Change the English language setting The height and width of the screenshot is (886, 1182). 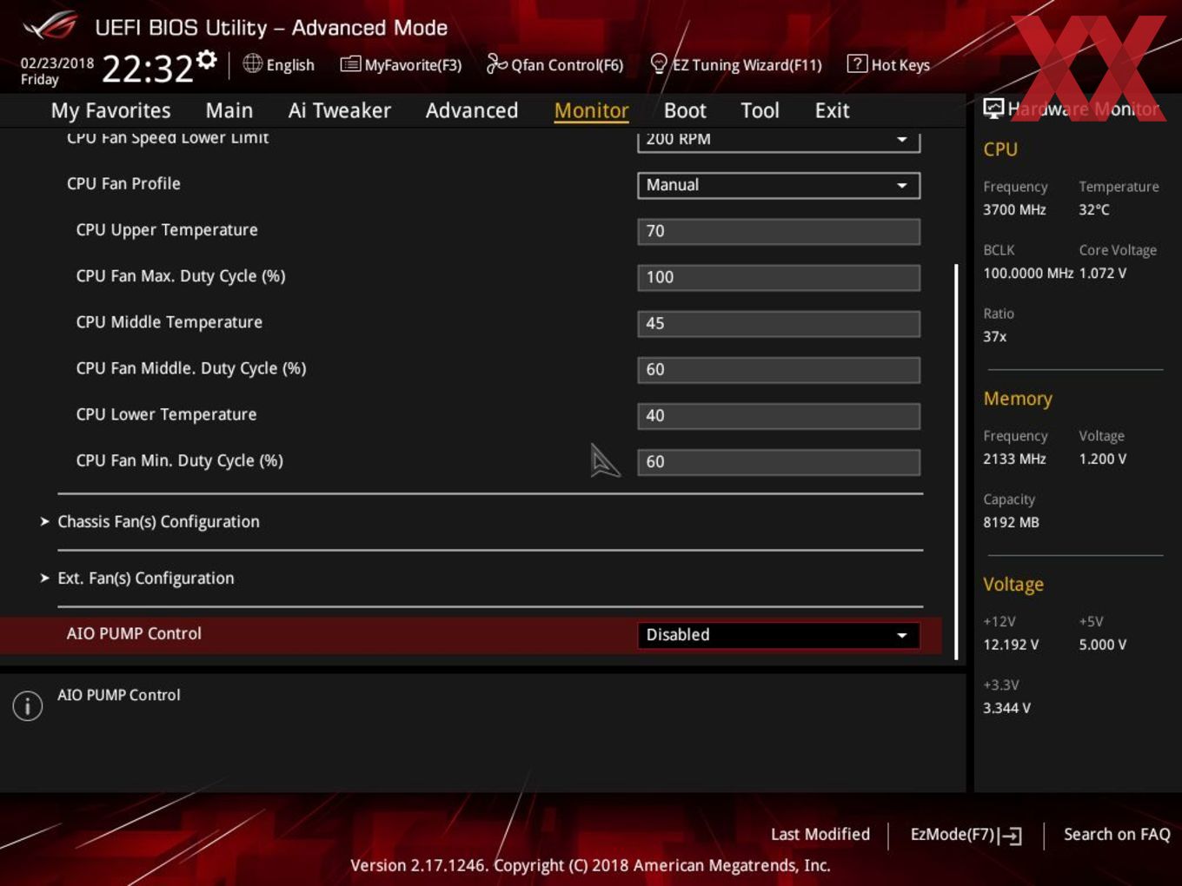point(290,65)
